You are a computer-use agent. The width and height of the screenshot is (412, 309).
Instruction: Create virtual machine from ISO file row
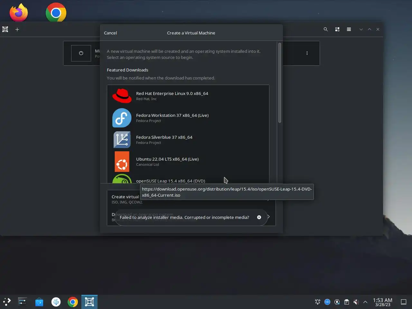(191, 199)
